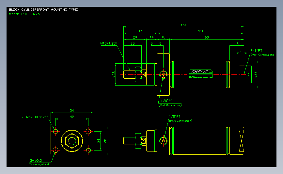The height and width of the screenshot is (174, 283).
Task: Select the dimension value '29'
Action: click(x=135, y=37)
